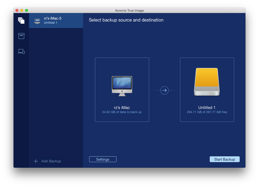
Task: Click the 'rz's iMac' source name
Action: click(122, 108)
